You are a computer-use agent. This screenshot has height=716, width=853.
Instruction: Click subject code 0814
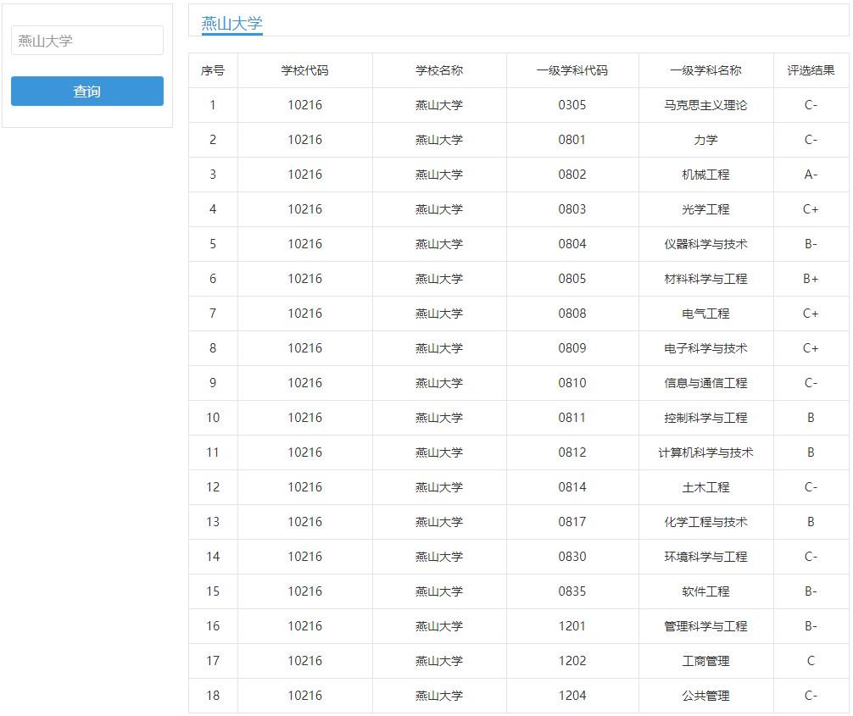(572, 488)
